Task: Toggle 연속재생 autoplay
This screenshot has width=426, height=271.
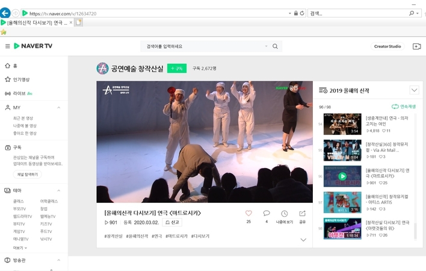Action: (x=404, y=107)
